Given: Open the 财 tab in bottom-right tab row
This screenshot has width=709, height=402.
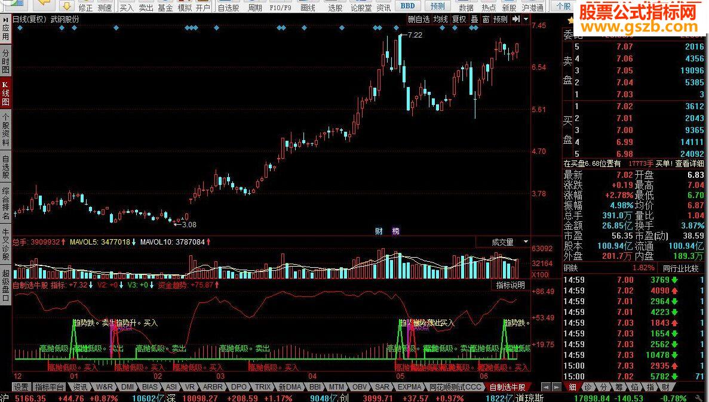Looking at the screenshot, I should 665,387.
